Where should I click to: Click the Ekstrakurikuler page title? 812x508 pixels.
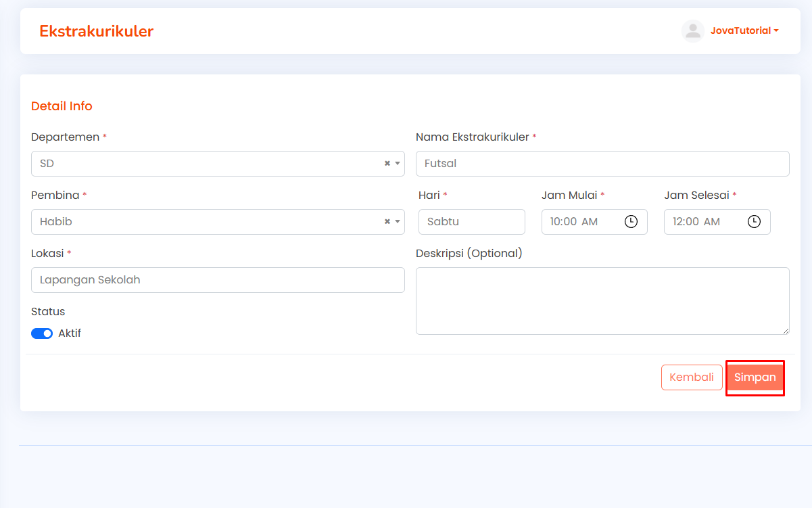pos(96,31)
